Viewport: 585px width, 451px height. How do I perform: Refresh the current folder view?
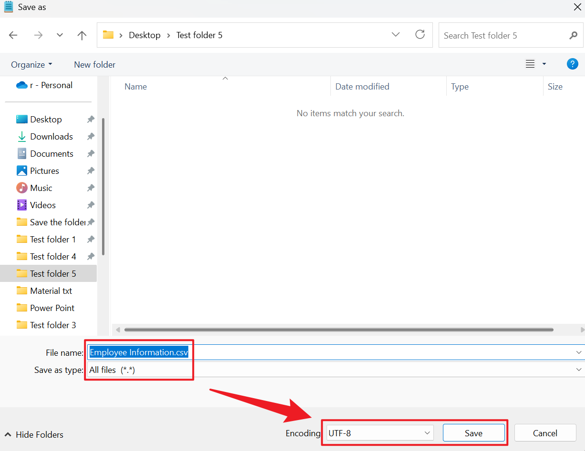pyautogui.click(x=420, y=34)
